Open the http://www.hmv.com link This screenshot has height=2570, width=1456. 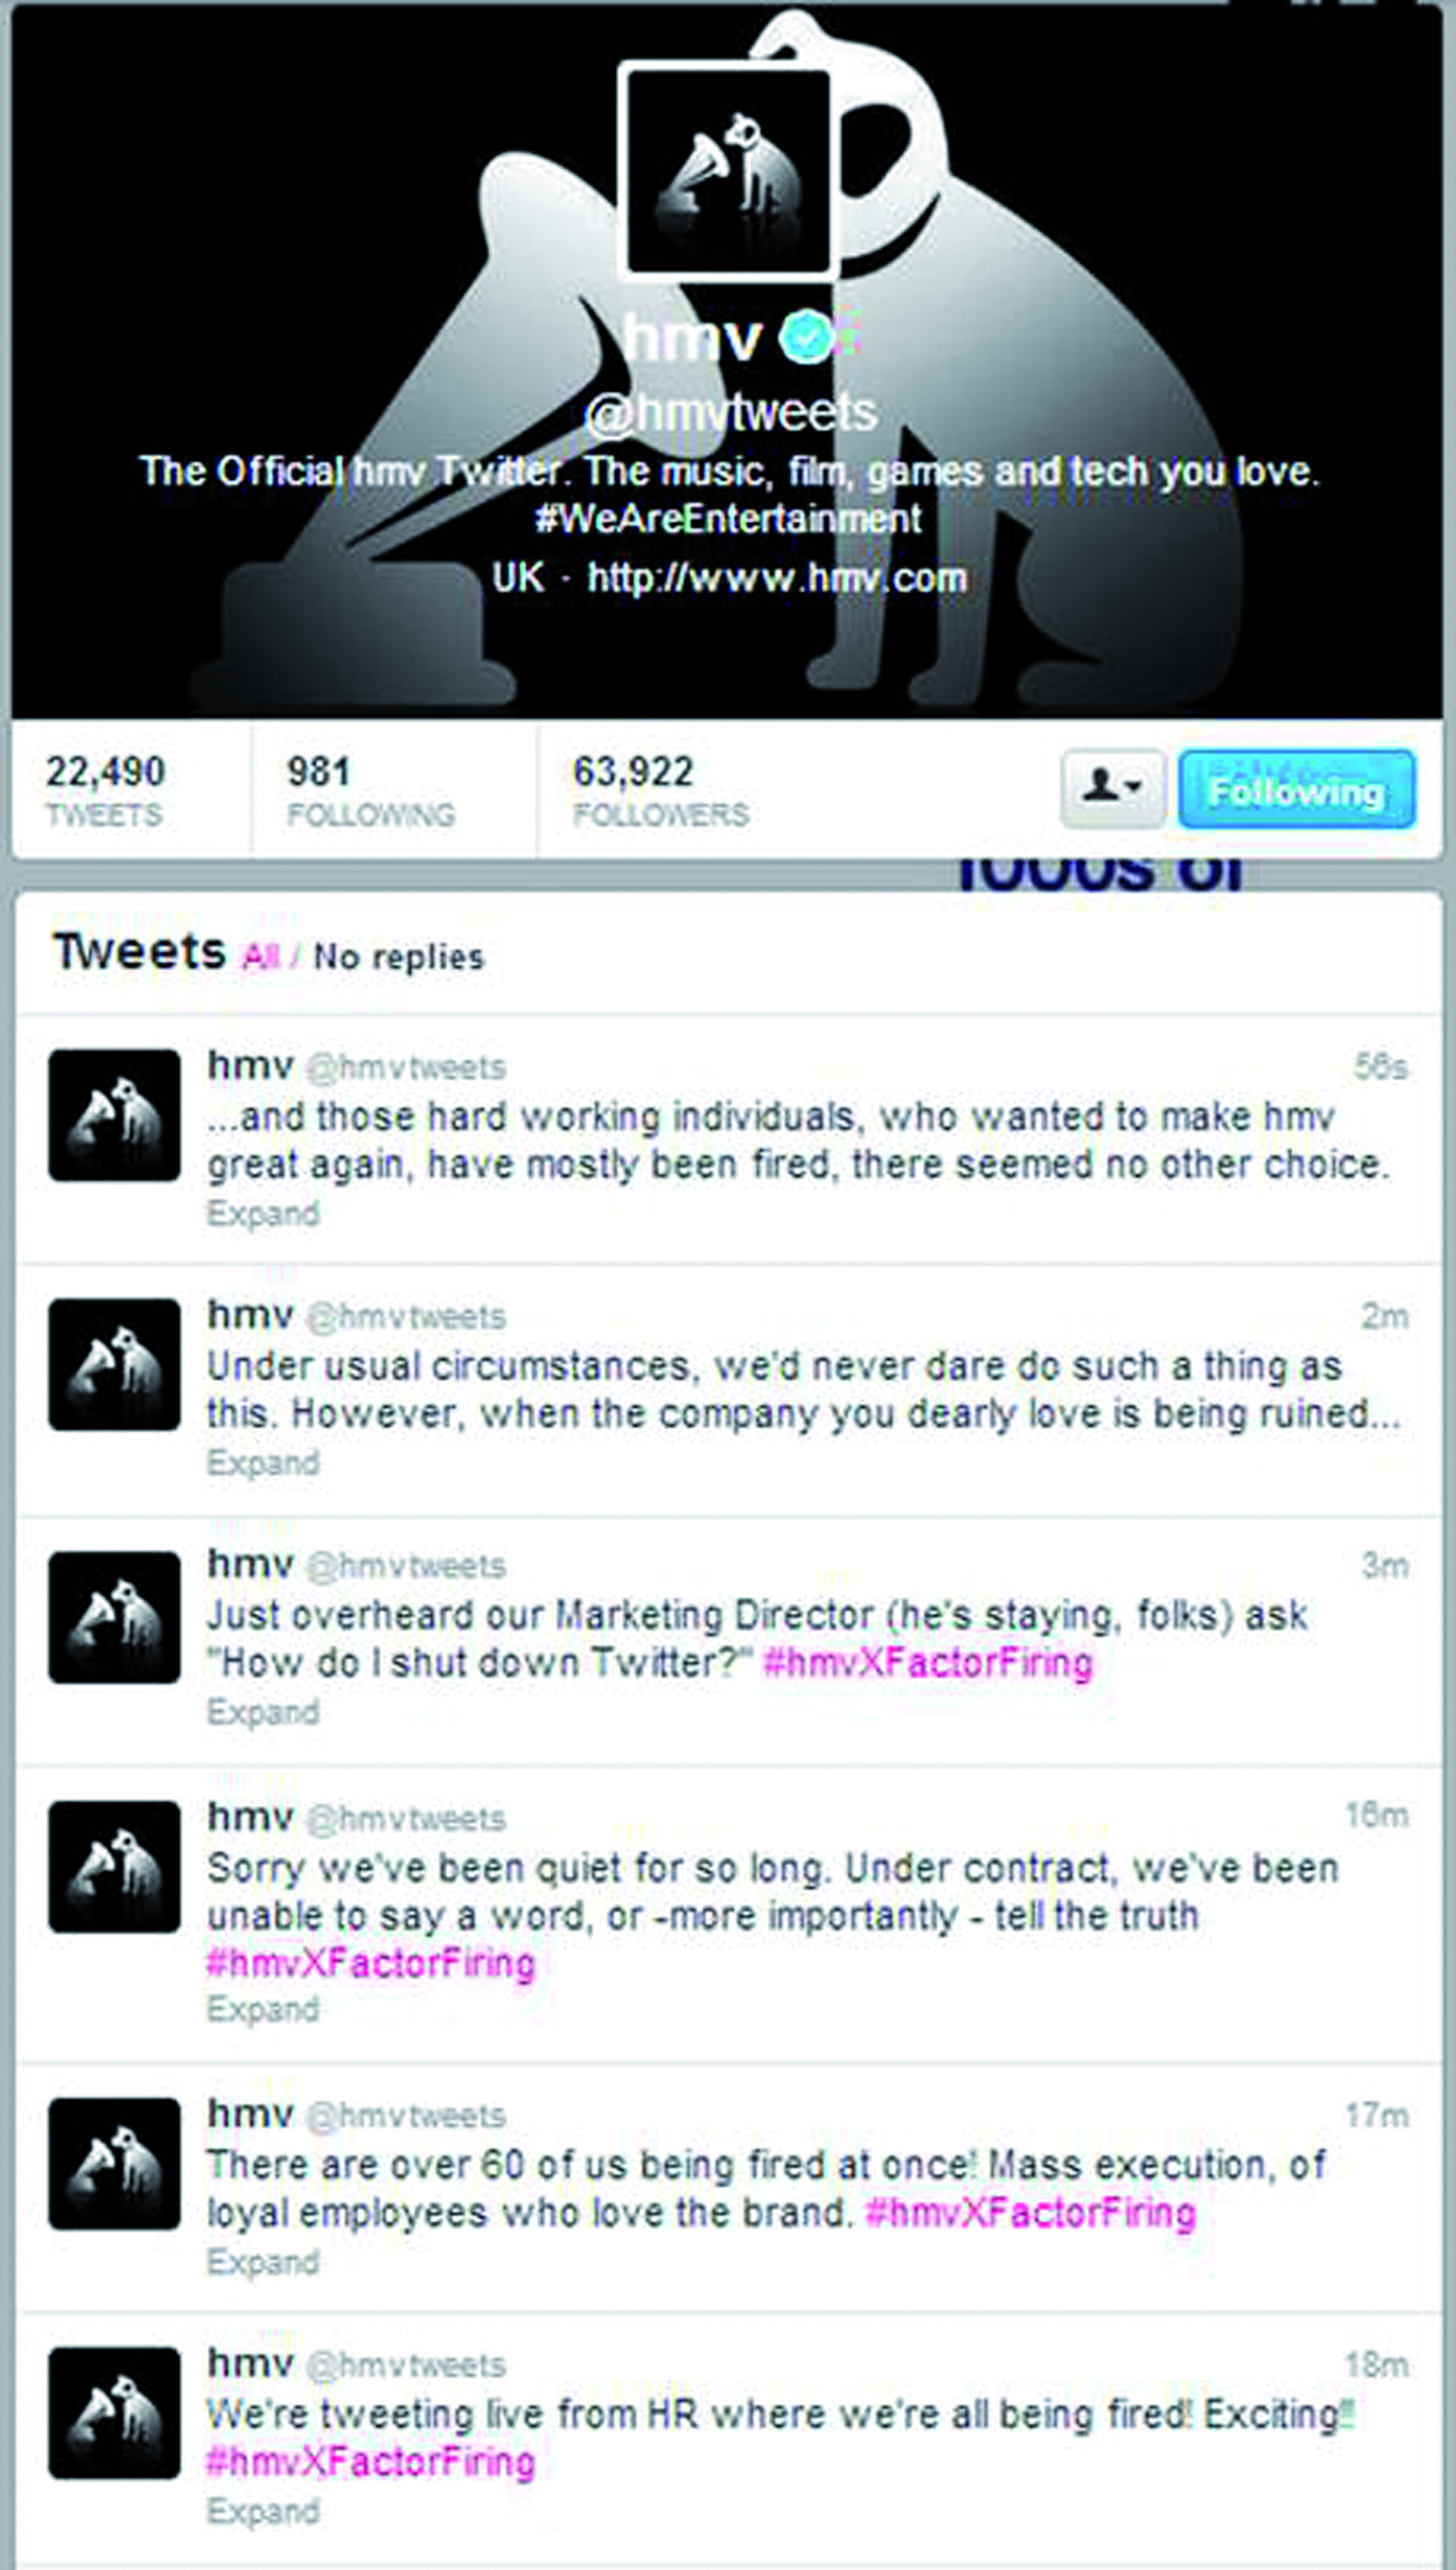(777, 578)
